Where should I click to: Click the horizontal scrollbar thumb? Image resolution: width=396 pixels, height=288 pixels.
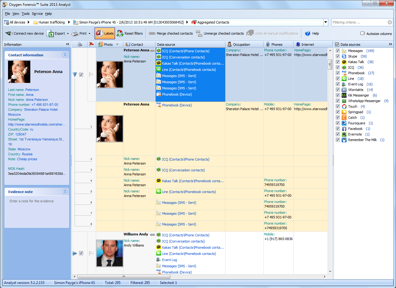click(x=124, y=277)
